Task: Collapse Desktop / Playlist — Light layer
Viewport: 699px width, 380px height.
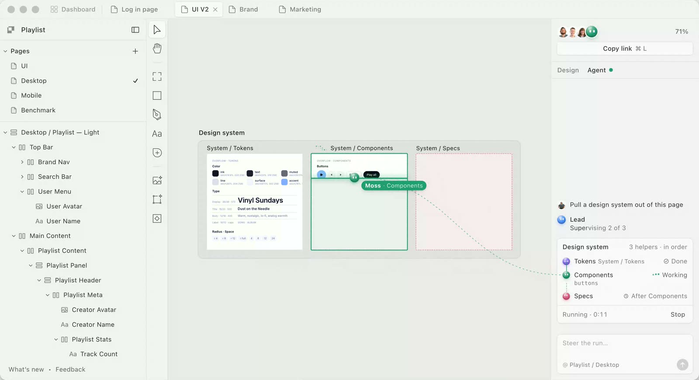Action: pos(5,132)
